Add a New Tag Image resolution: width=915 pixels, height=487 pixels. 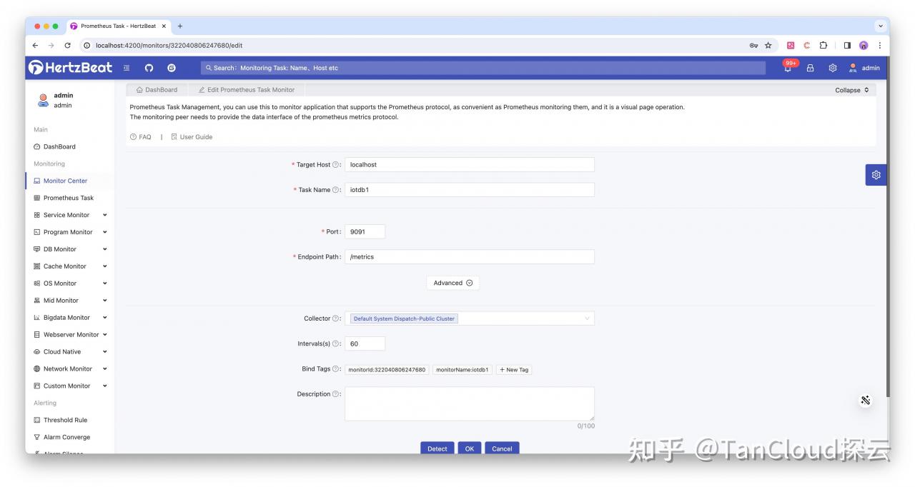pyautogui.click(x=514, y=370)
